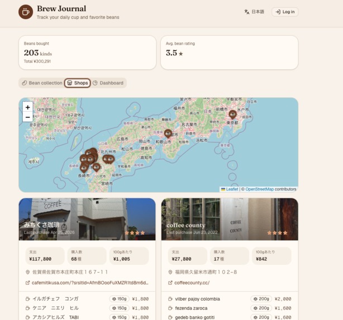Click the 200g badge for vilber pajoy colombia
The height and width of the screenshot is (320, 343).
pyautogui.click(x=261, y=299)
